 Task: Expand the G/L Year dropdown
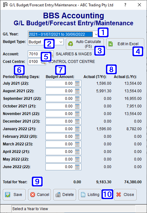(x=96, y=34)
